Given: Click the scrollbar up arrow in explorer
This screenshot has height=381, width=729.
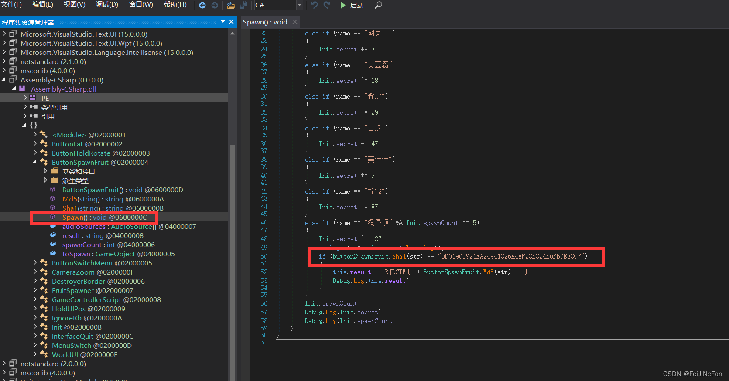Looking at the screenshot, I should pyautogui.click(x=232, y=33).
